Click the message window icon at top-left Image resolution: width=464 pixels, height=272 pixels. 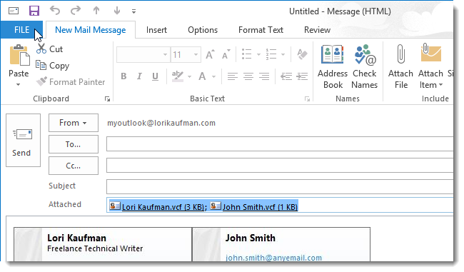coord(14,11)
